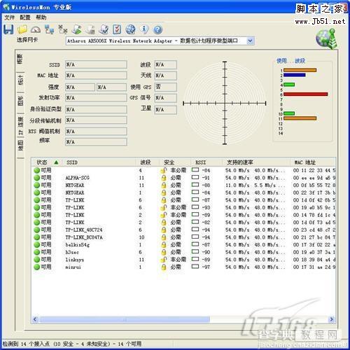Open the 文件 menu
Viewport: 350px width, 350px height.
[x=10, y=17]
